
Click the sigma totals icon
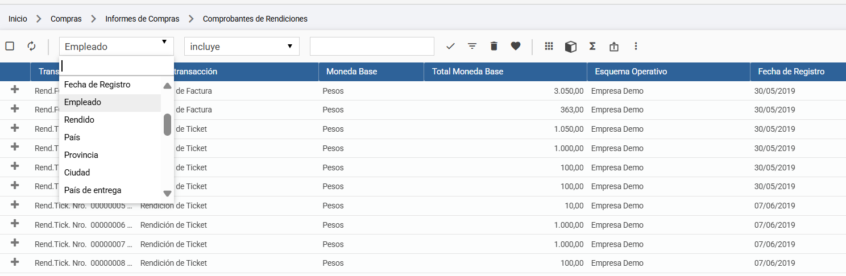click(x=592, y=47)
